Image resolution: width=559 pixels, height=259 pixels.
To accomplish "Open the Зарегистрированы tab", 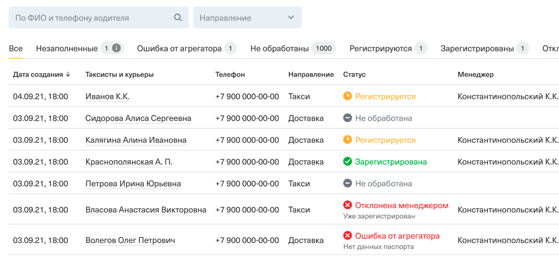I will coord(477,48).
